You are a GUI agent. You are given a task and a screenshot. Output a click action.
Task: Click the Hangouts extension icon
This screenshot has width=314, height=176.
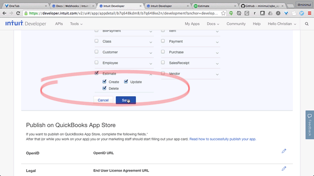click(x=231, y=13)
